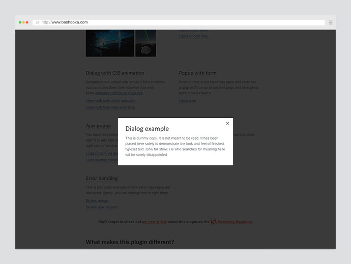The height and width of the screenshot is (264, 351).
Task: Click the Ajax popup heading
Action: [99, 126]
